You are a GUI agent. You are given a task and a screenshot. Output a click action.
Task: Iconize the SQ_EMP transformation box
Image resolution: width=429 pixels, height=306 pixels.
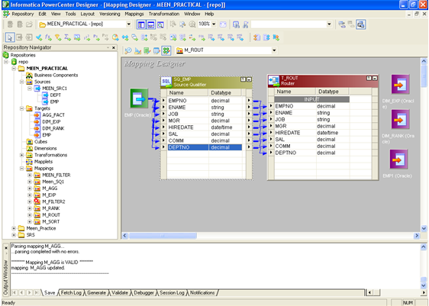tap(250, 79)
